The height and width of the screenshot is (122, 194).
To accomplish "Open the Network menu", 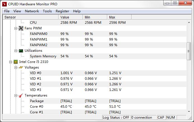I will [32, 11].
